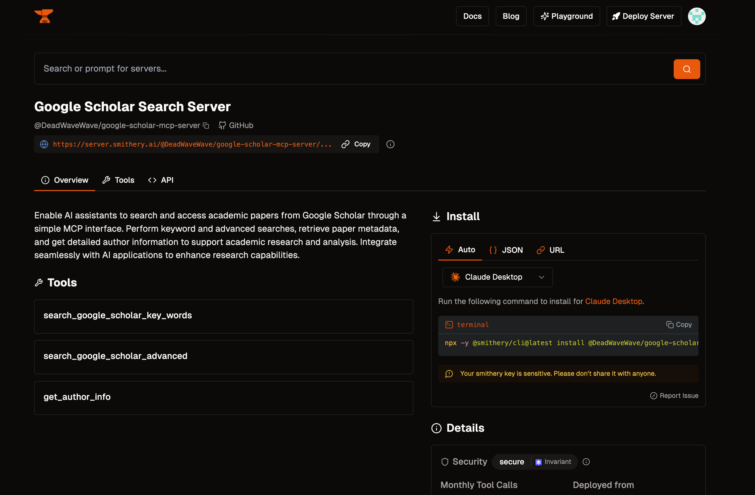Click the Deploy Server button

pyautogui.click(x=643, y=16)
